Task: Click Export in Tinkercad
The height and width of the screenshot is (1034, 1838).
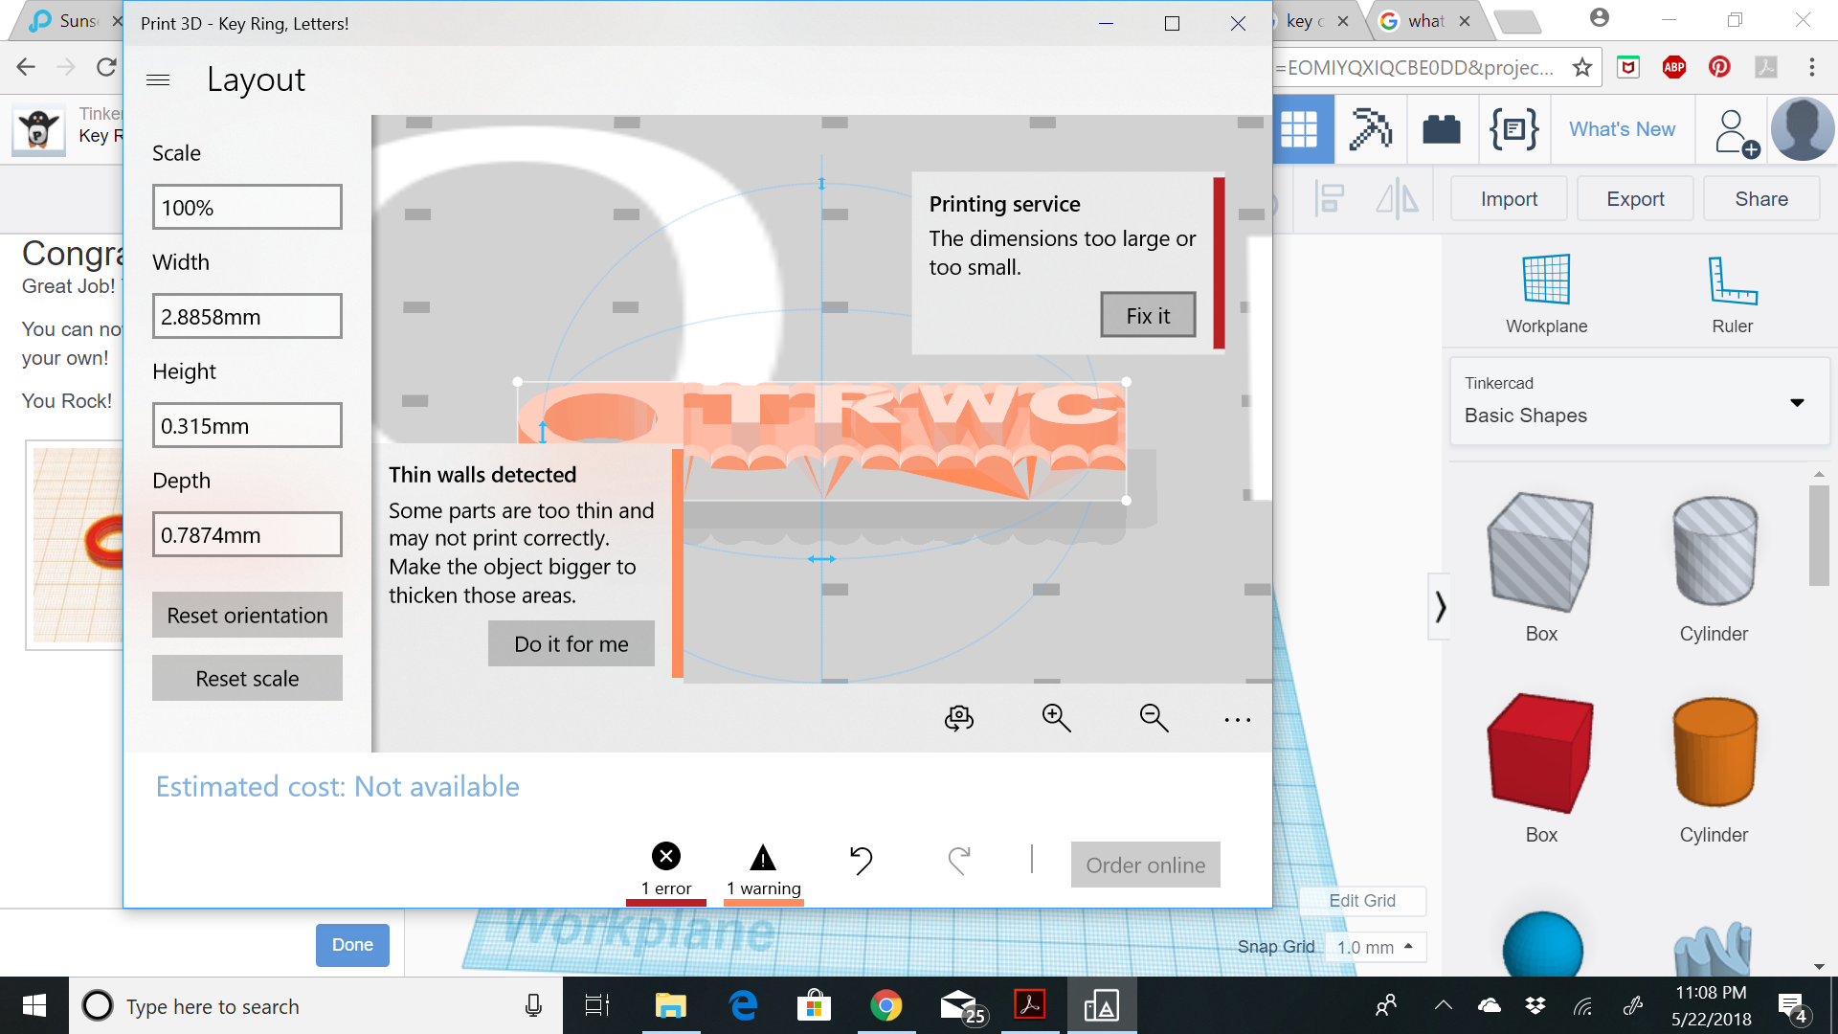Action: tap(1635, 198)
